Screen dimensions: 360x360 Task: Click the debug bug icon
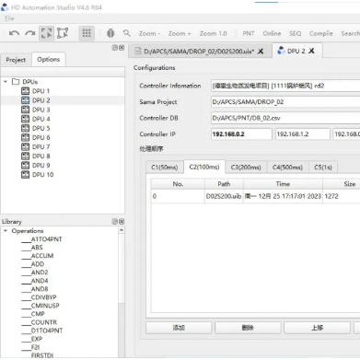(110, 33)
